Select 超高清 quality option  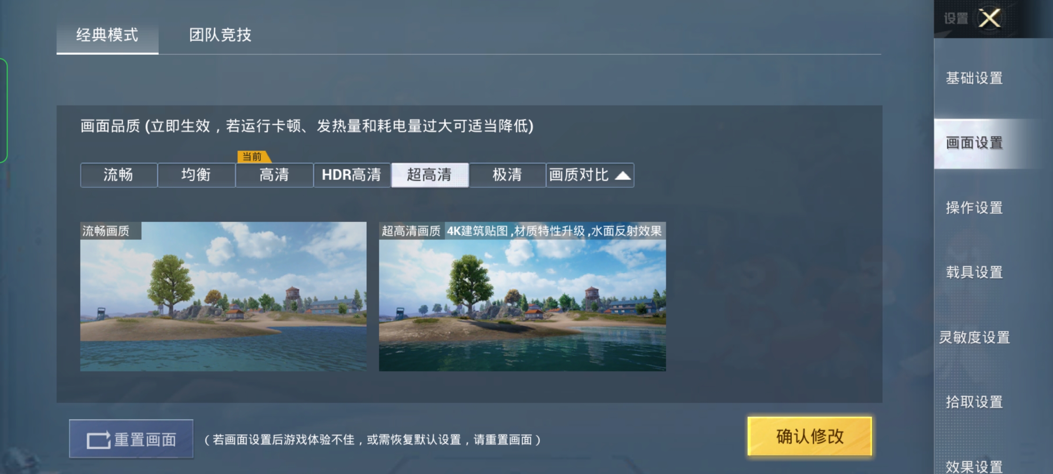coord(430,175)
